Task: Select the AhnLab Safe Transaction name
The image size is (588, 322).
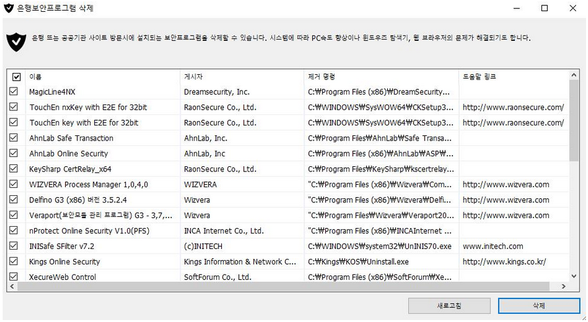Action: tap(71, 138)
